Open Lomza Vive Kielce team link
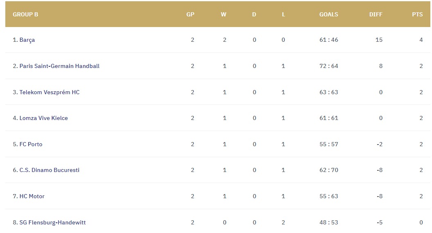 click(x=43, y=118)
